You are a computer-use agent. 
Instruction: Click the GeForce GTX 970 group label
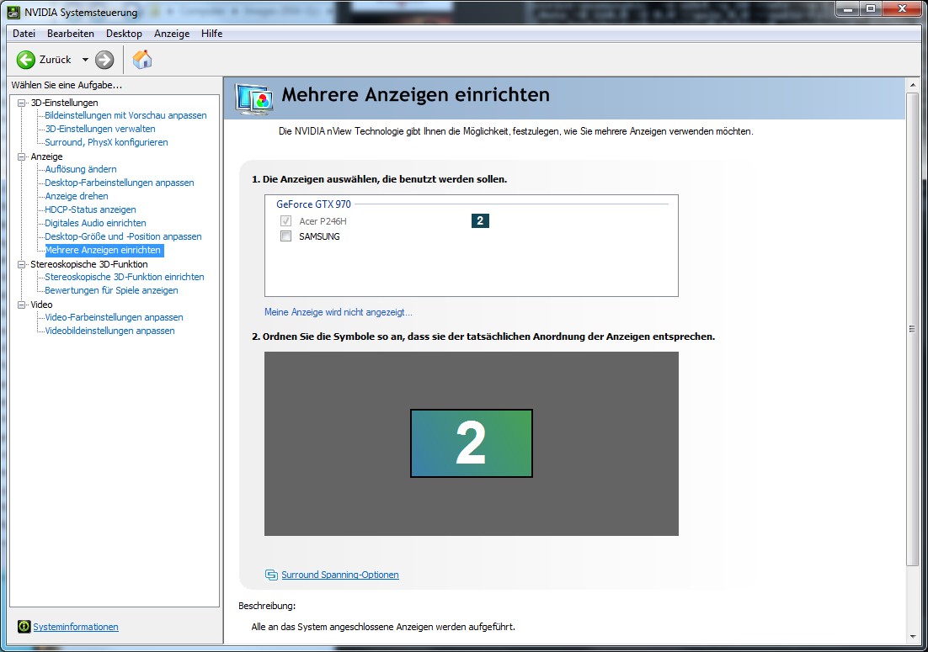coord(313,204)
